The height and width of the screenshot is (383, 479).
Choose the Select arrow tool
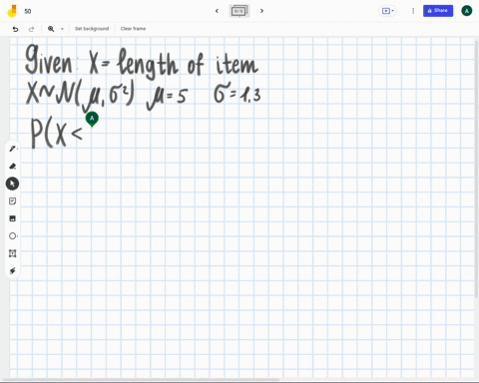[12, 184]
